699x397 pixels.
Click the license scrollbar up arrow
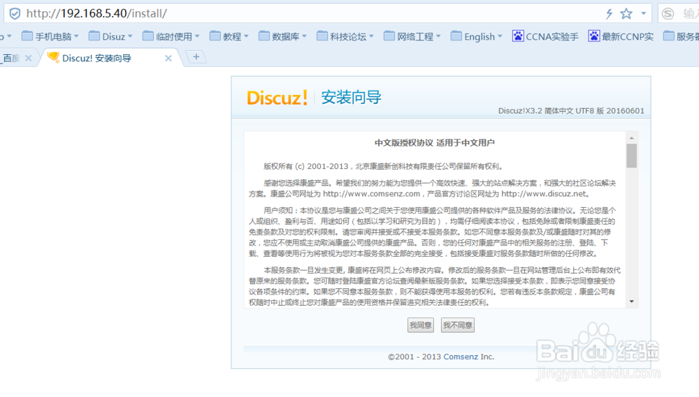(x=632, y=138)
